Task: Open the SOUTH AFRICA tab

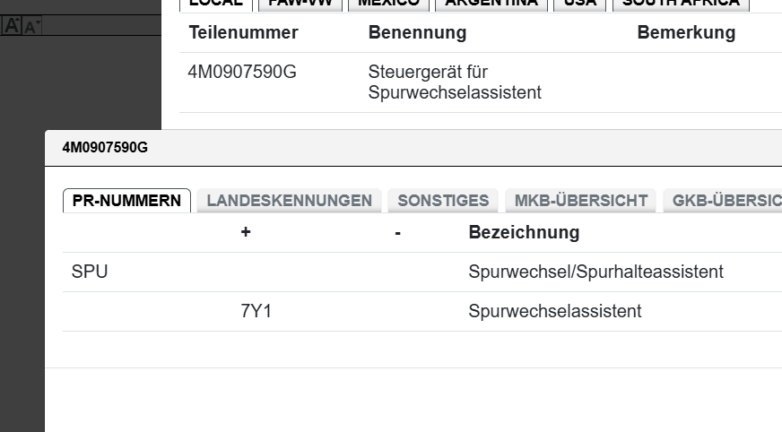Action: point(681,3)
